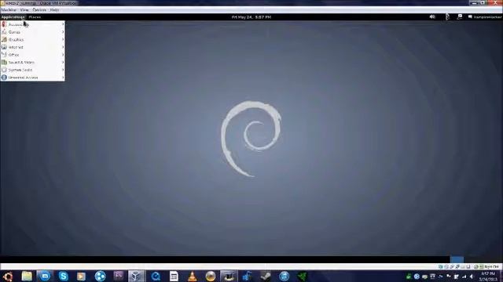Image resolution: width=503 pixels, height=282 pixels.
Task: Open the purple terminal icon on the taskbar
Action: 119,276
